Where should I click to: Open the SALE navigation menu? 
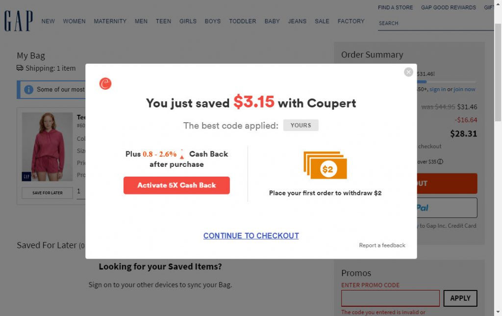tap(322, 21)
